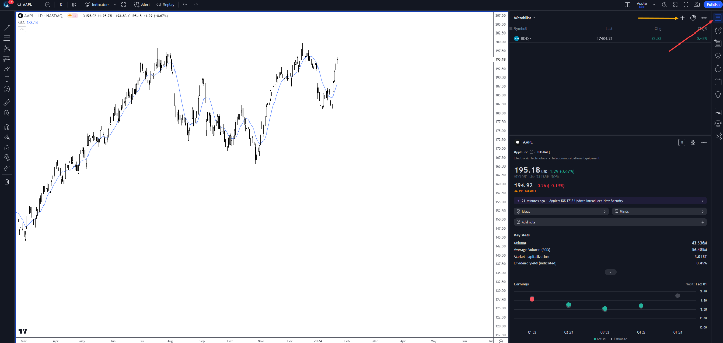Open time axis settings at chart corner
The width and height of the screenshot is (723, 343).
(501, 340)
